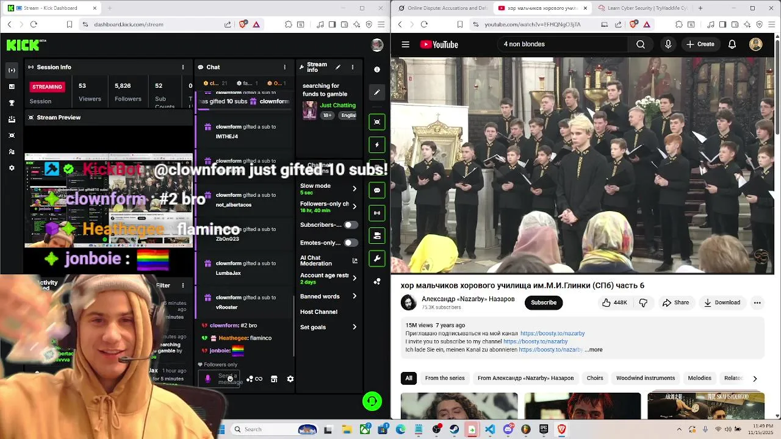The height and width of the screenshot is (439, 781).
Task: Click info circle icon on Kick right rail
Action: click(x=377, y=70)
